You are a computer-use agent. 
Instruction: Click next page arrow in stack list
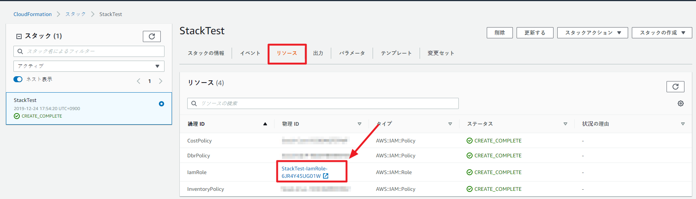pos(161,81)
